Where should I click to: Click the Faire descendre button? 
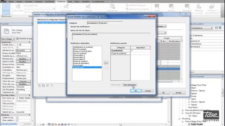130,85
